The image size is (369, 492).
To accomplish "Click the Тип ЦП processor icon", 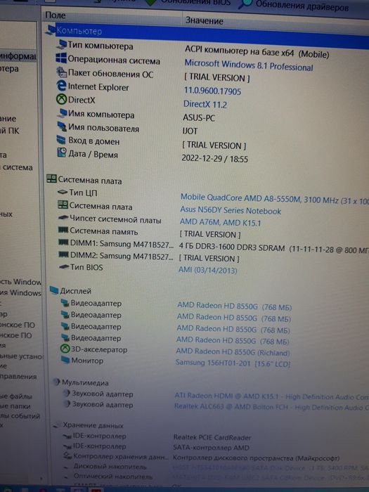I will tap(63, 192).
